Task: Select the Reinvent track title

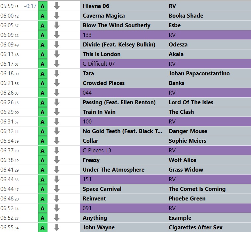Action: coord(94,198)
